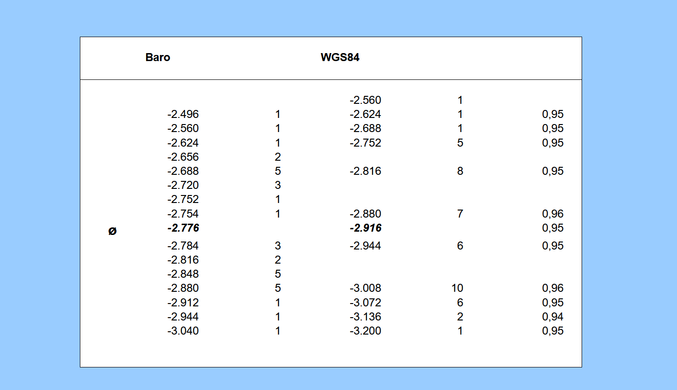Click the ratio value 0,94
The image size is (677, 390).
(x=552, y=317)
